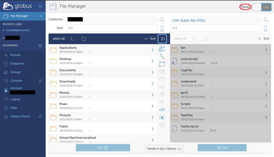The width and height of the screenshot is (274, 157).
Task: Open left panel Sort dropdown
Action: [150, 39]
